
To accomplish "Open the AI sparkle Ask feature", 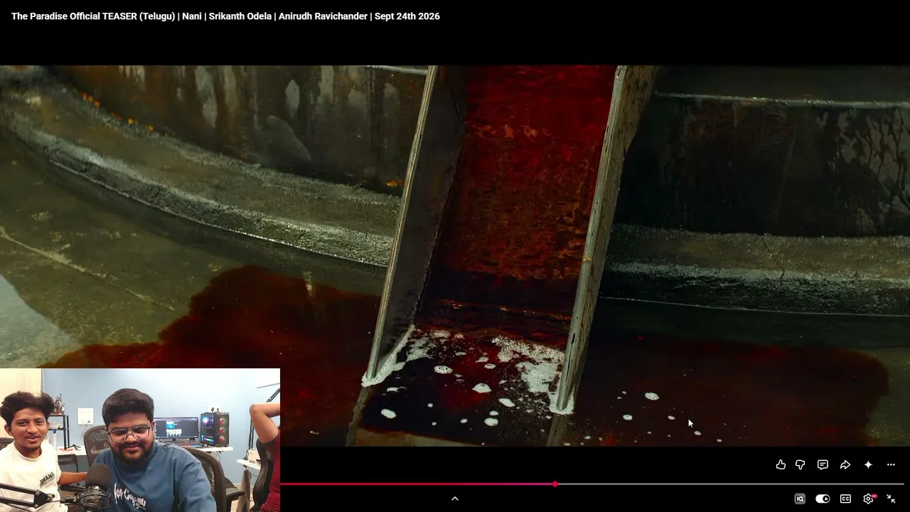I will (x=868, y=465).
